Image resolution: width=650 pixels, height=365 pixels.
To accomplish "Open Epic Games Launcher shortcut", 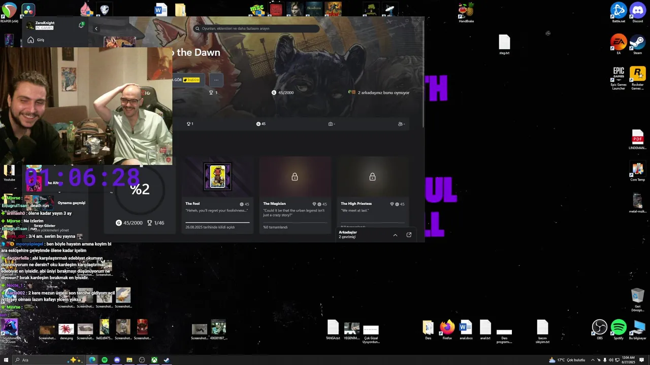I will 619,78.
